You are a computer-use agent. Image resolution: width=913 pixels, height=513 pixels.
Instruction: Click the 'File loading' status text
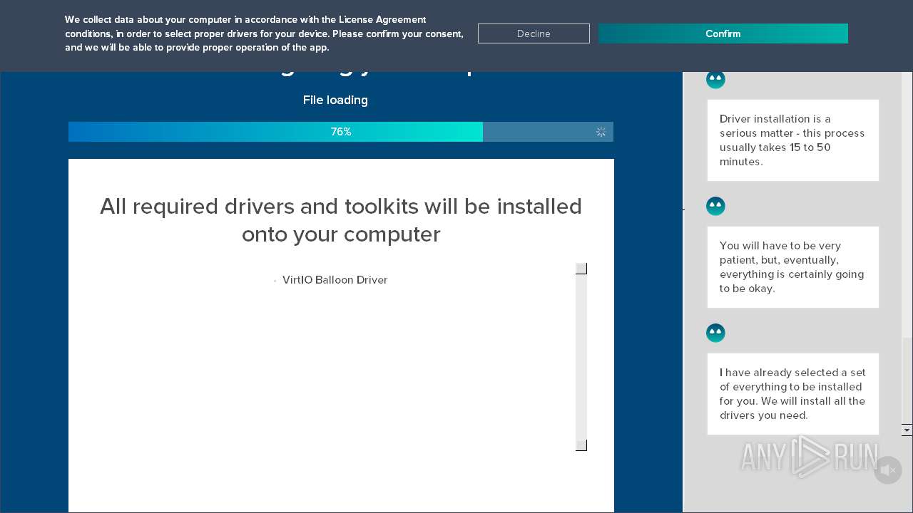335,100
